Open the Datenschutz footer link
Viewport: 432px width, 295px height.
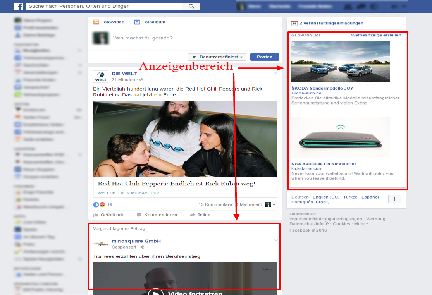[x=303, y=214]
